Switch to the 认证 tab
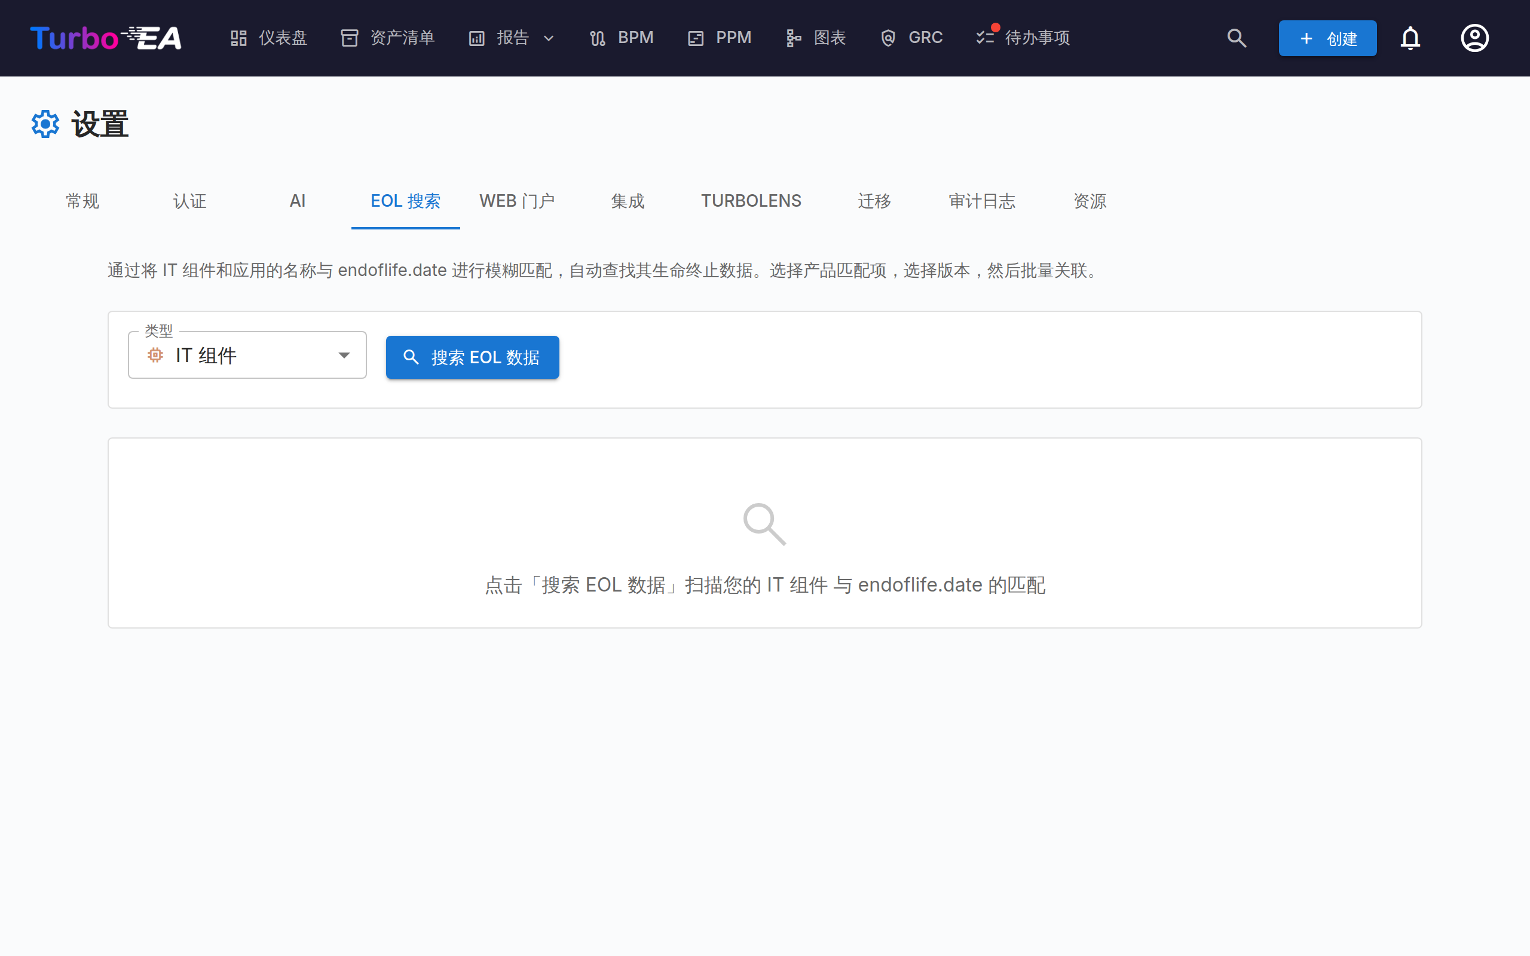Viewport: 1530px width, 956px height. click(189, 201)
